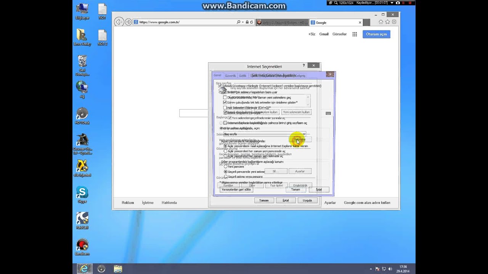Close the Google browser tab
The image size is (488, 274).
(360, 22)
